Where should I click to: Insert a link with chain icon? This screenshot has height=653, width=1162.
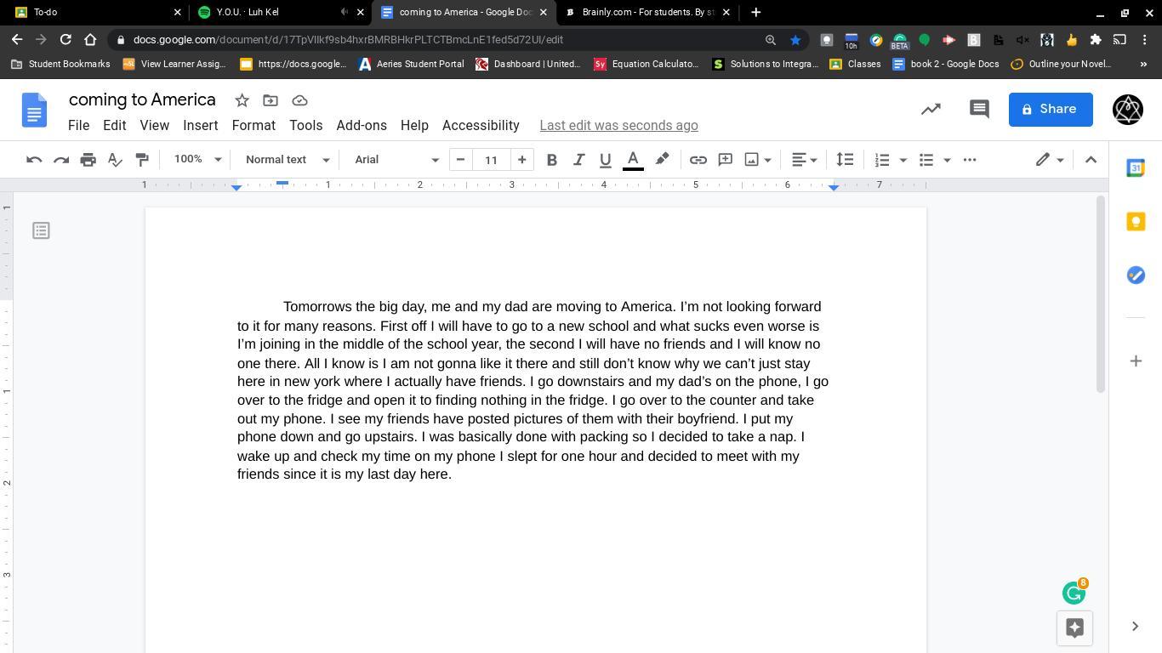(x=698, y=160)
